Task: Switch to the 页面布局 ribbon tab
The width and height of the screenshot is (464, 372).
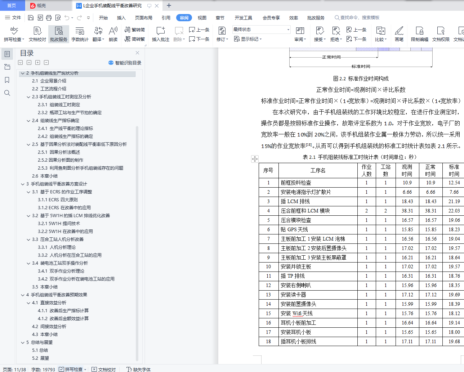Action: pos(144,18)
